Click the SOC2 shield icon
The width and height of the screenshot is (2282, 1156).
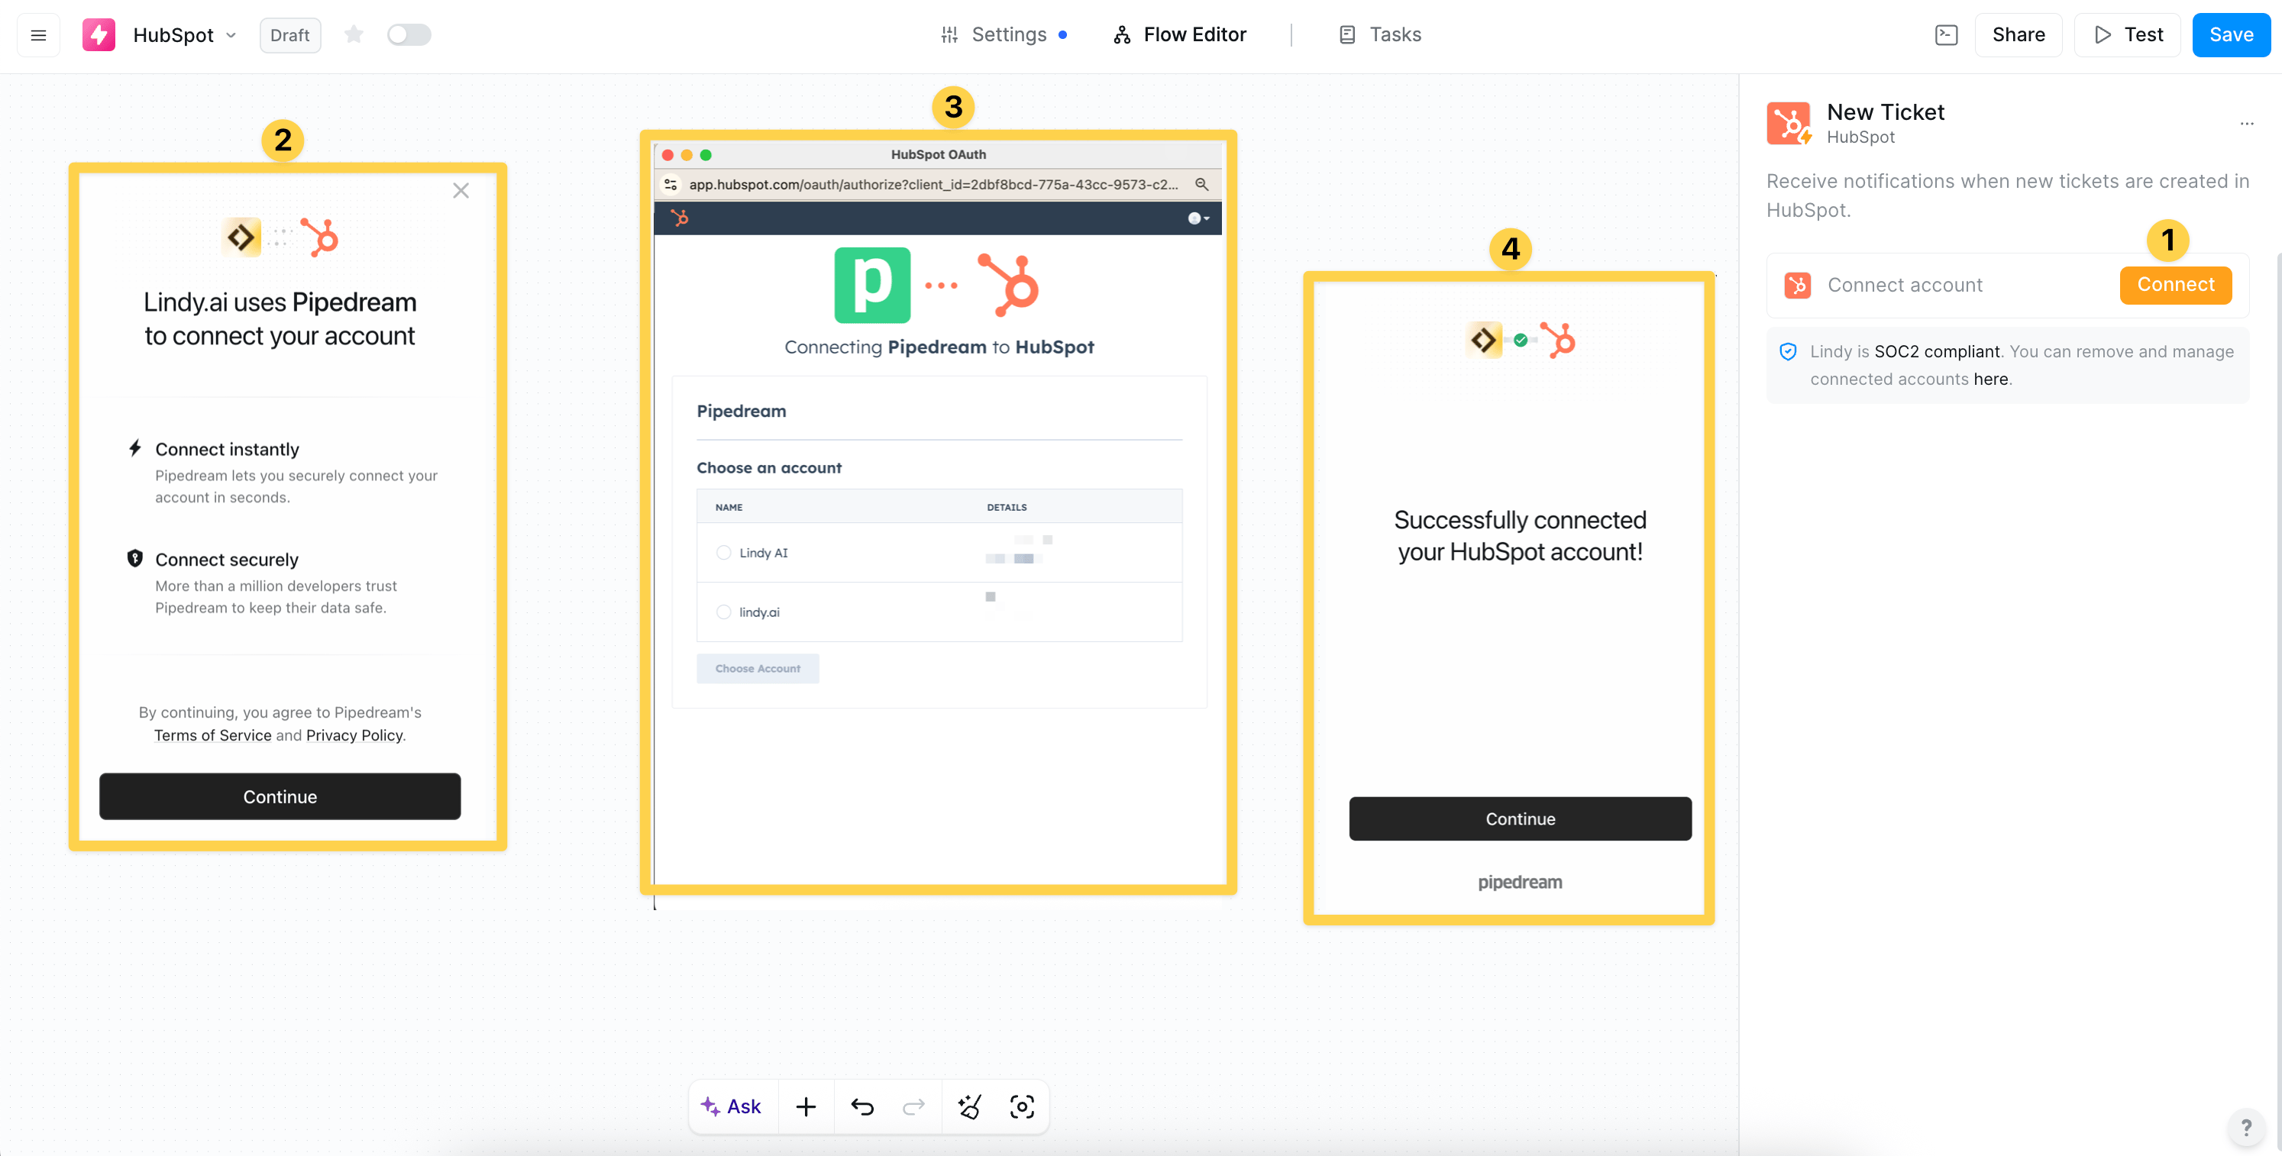1788,352
